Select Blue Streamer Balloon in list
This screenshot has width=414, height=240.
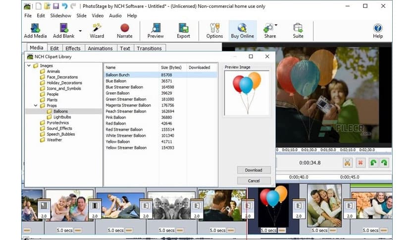pos(161,87)
